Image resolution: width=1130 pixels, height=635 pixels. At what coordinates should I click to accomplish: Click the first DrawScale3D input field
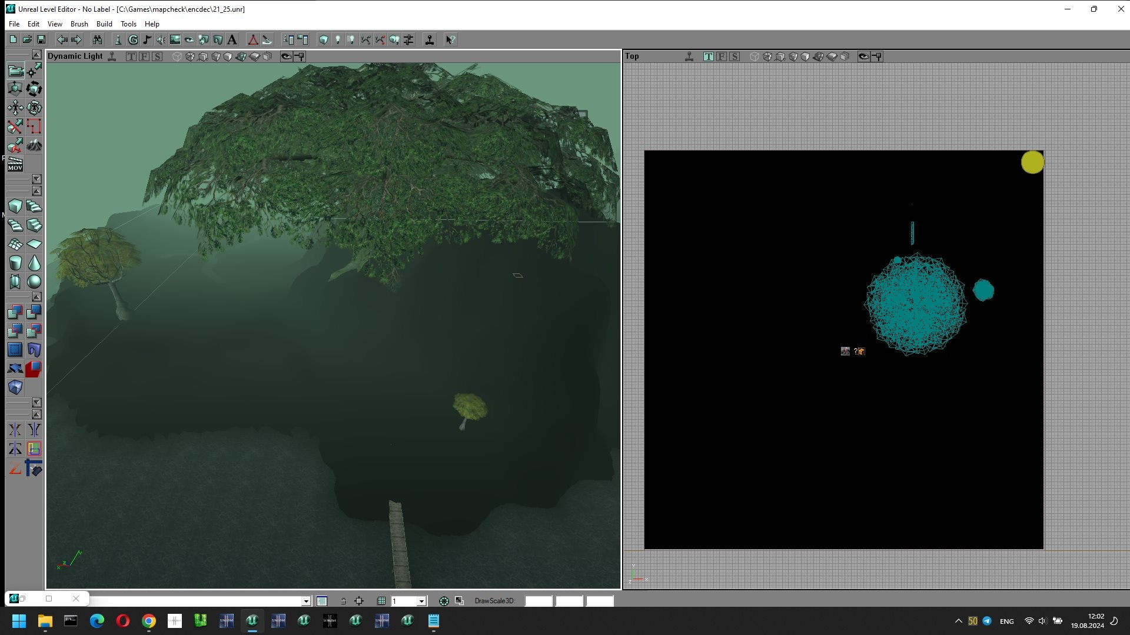[539, 601]
